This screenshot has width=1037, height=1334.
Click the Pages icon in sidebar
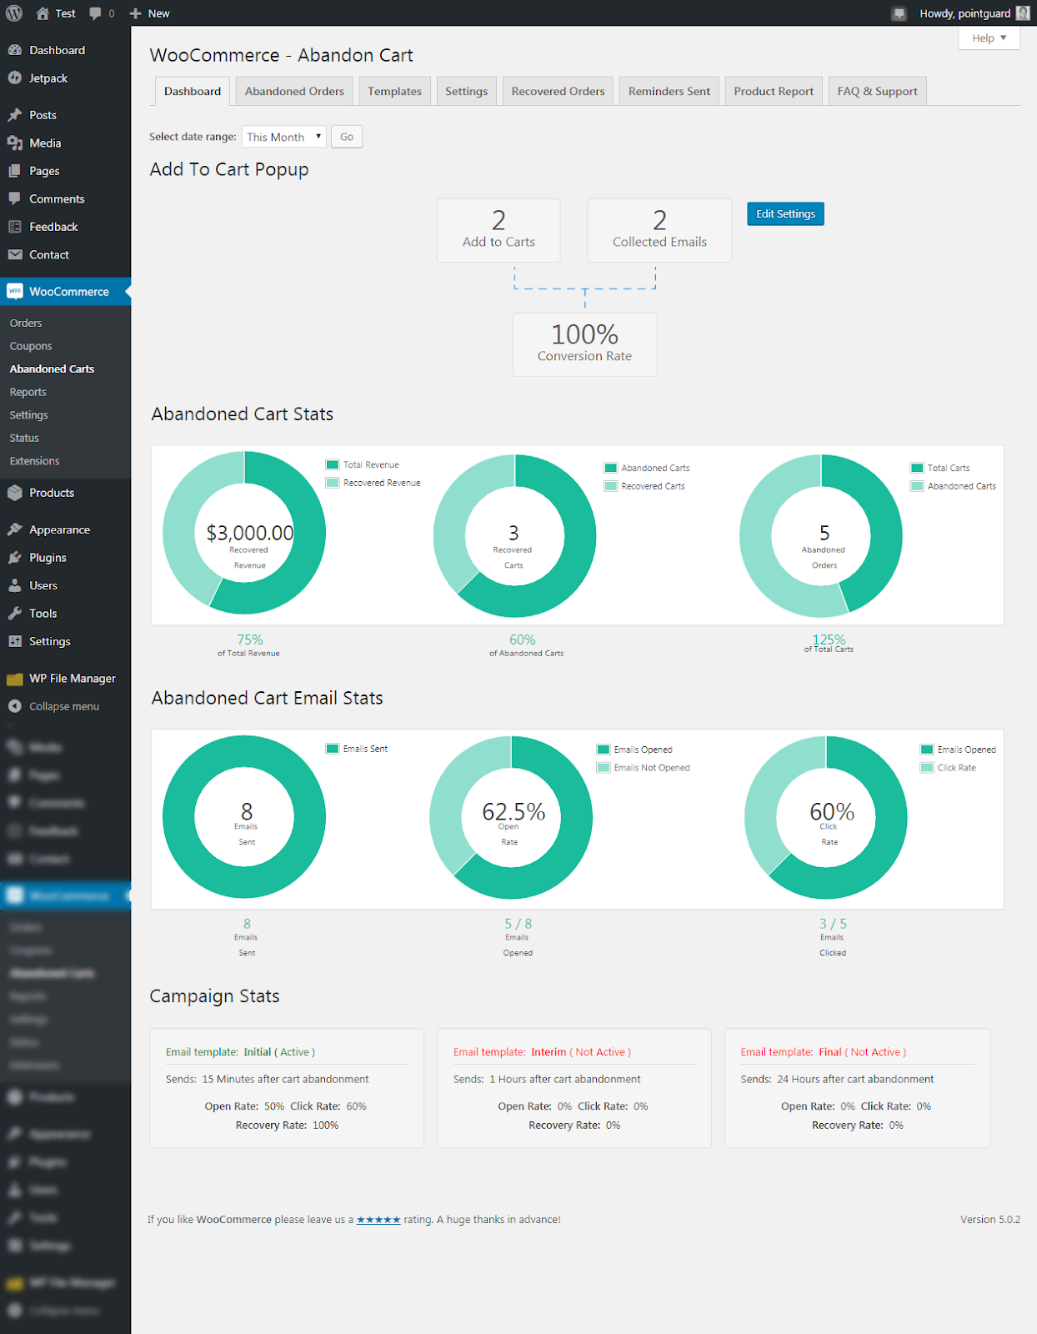point(15,171)
